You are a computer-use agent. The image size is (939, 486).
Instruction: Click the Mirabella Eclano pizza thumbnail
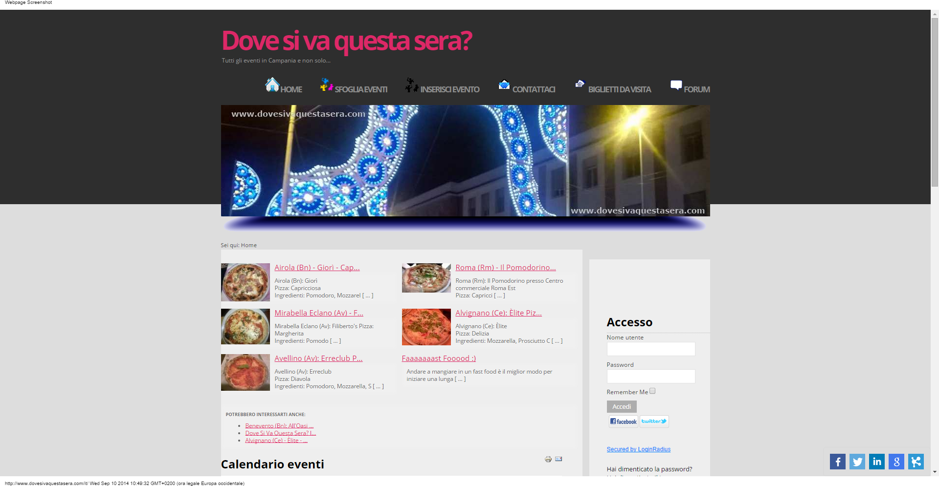(246, 327)
